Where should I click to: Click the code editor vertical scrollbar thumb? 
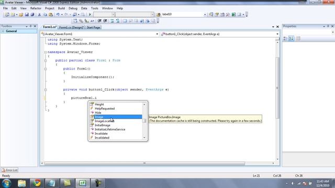(277, 88)
